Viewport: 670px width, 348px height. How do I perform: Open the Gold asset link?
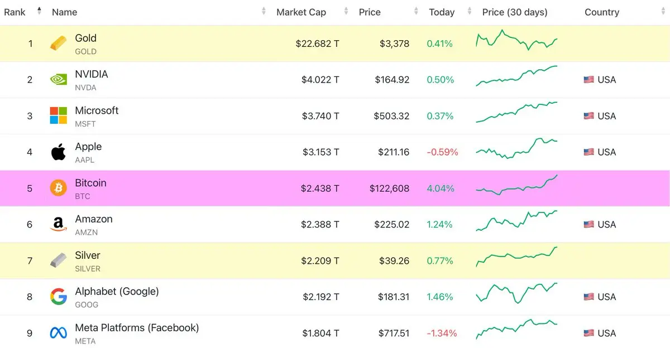tap(86, 38)
